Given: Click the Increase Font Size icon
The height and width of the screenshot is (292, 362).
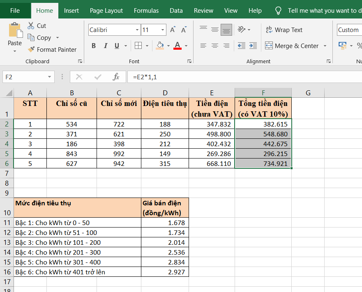Looking at the screenshot, I should 173,30.
